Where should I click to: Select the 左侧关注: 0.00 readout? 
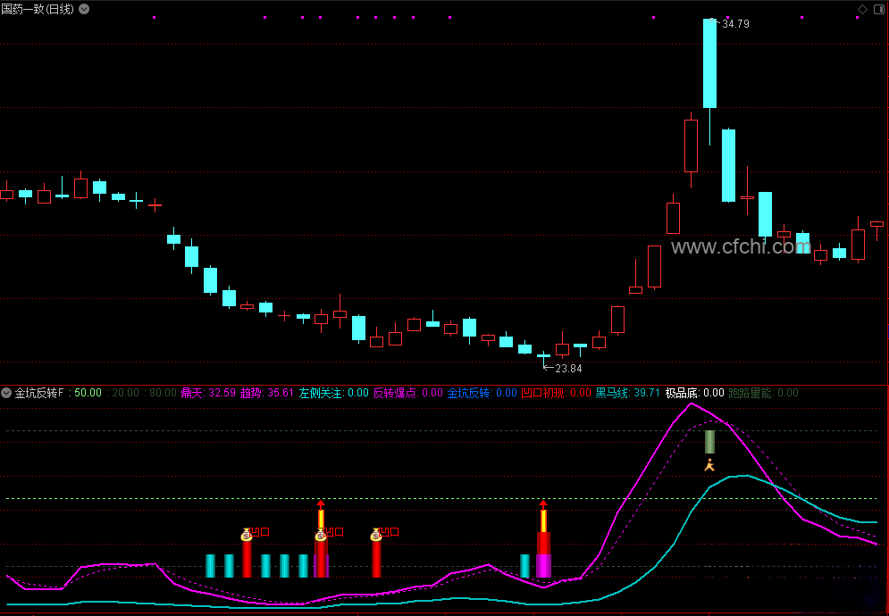(333, 393)
